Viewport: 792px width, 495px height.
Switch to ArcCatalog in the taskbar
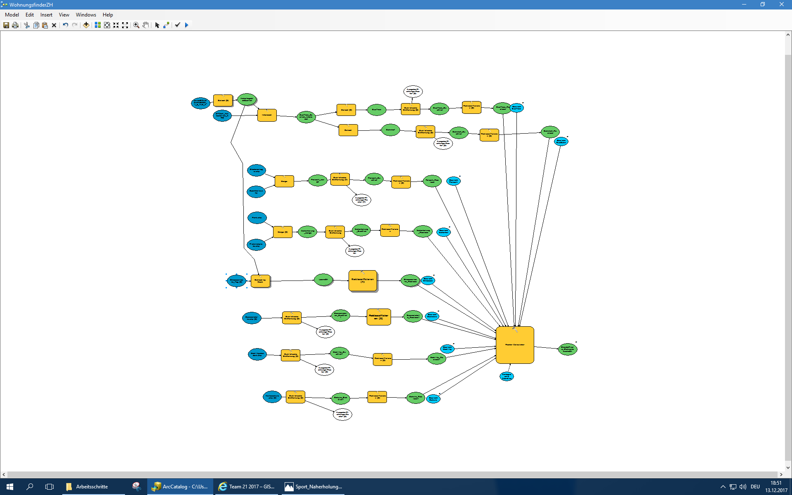click(x=180, y=487)
